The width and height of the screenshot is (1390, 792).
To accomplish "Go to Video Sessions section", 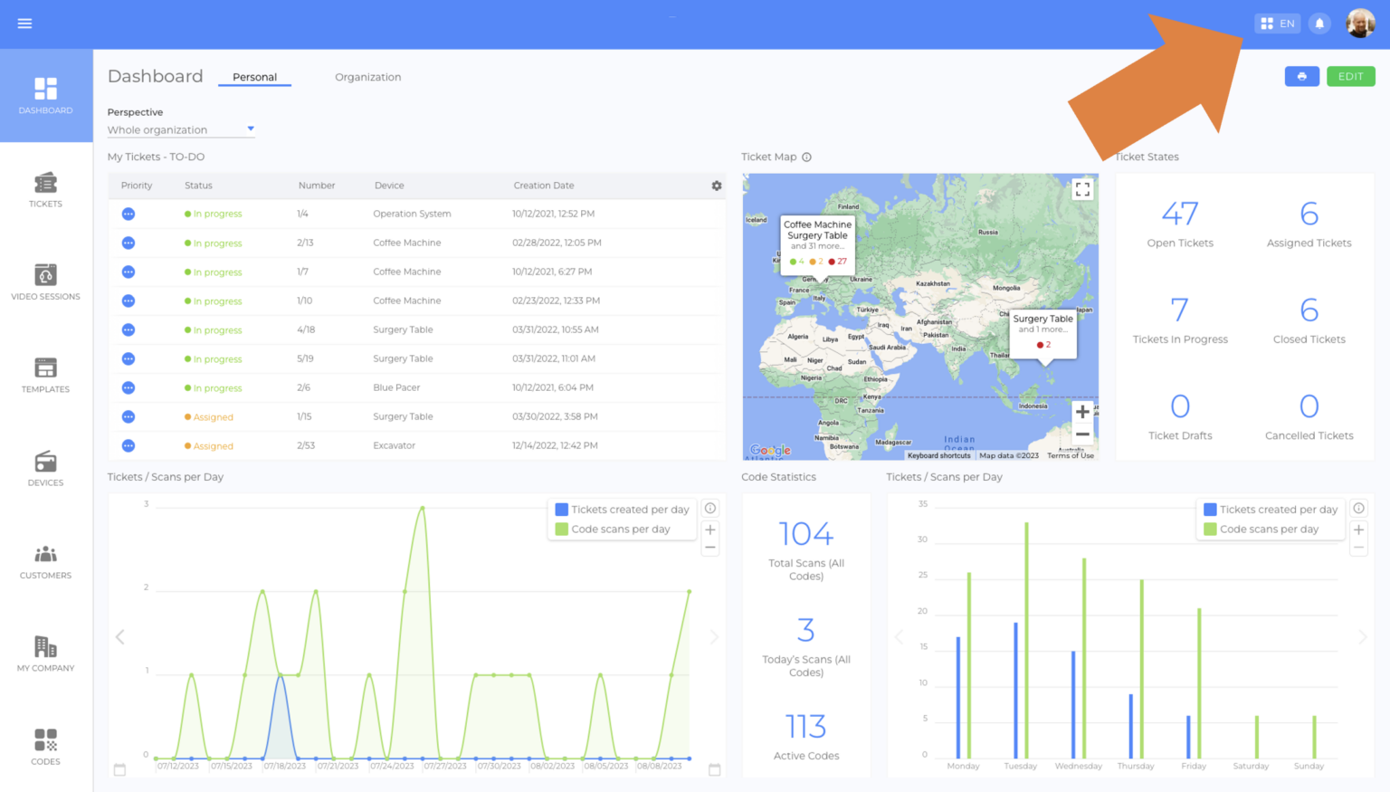I will [x=45, y=282].
